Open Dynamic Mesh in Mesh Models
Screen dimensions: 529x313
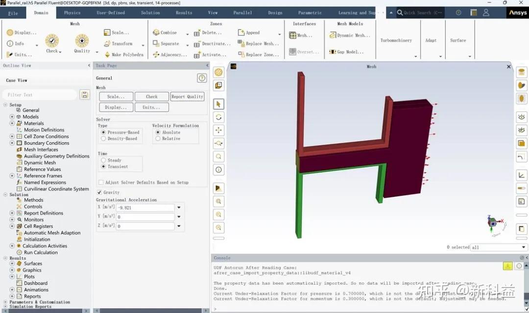pyautogui.click(x=350, y=35)
